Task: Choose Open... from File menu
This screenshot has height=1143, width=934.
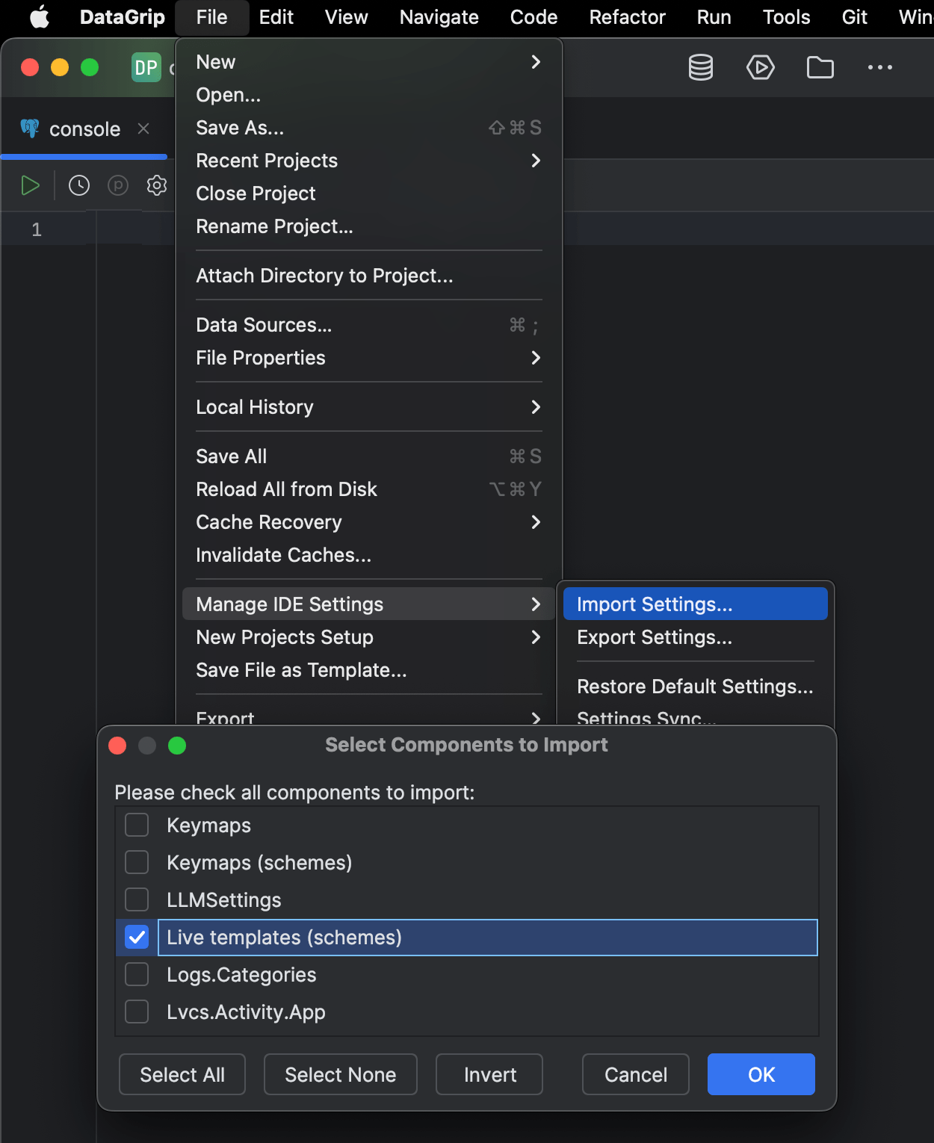Action: click(368, 95)
